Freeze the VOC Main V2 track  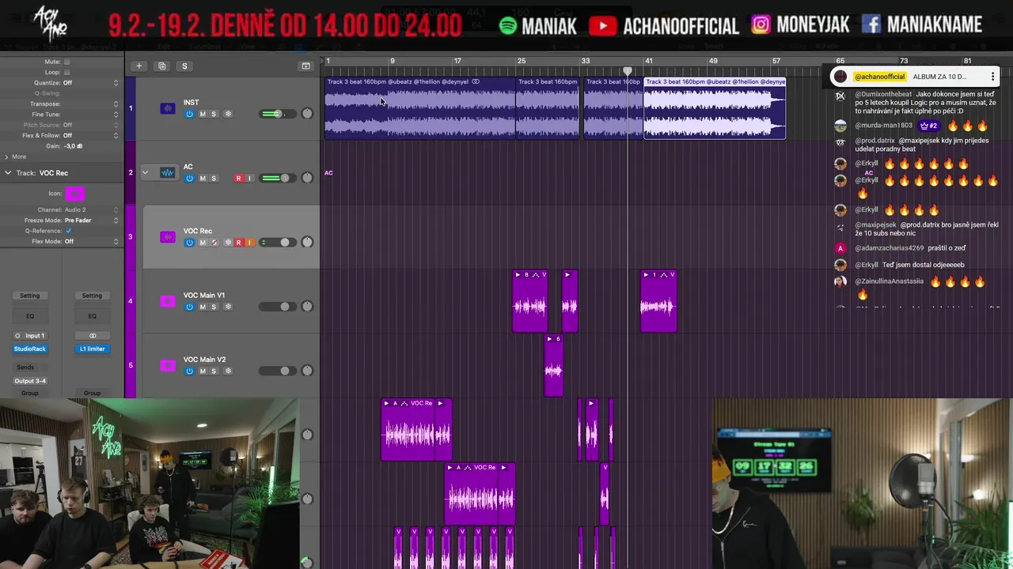coord(228,371)
